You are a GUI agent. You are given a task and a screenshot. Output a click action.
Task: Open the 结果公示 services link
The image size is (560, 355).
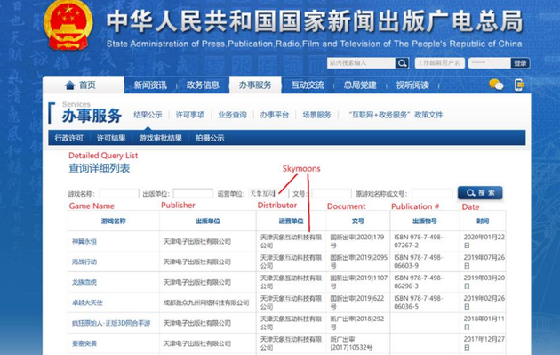(x=148, y=115)
